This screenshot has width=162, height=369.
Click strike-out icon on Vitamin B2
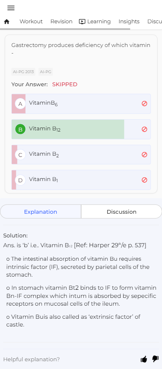[x=144, y=154]
